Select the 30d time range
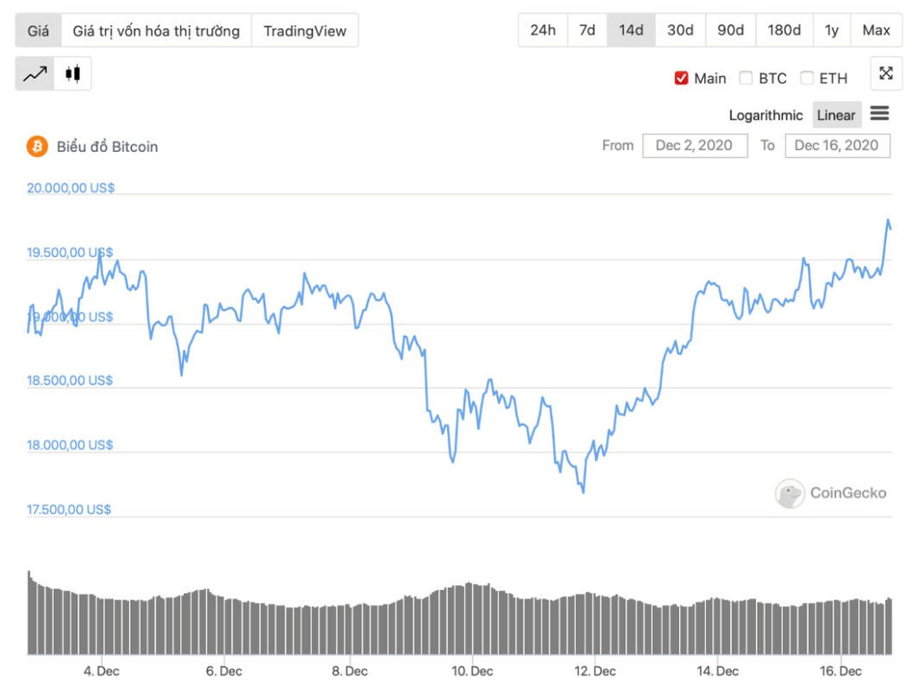This screenshot has height=690, width=913. pos(680,30)
